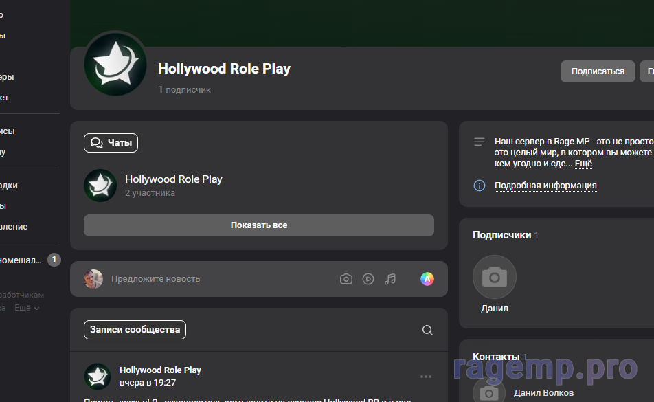Click the 2 участника chat member count
This screenshot has width=654, height=402.
pyautogui.click(x=150, y=193)
